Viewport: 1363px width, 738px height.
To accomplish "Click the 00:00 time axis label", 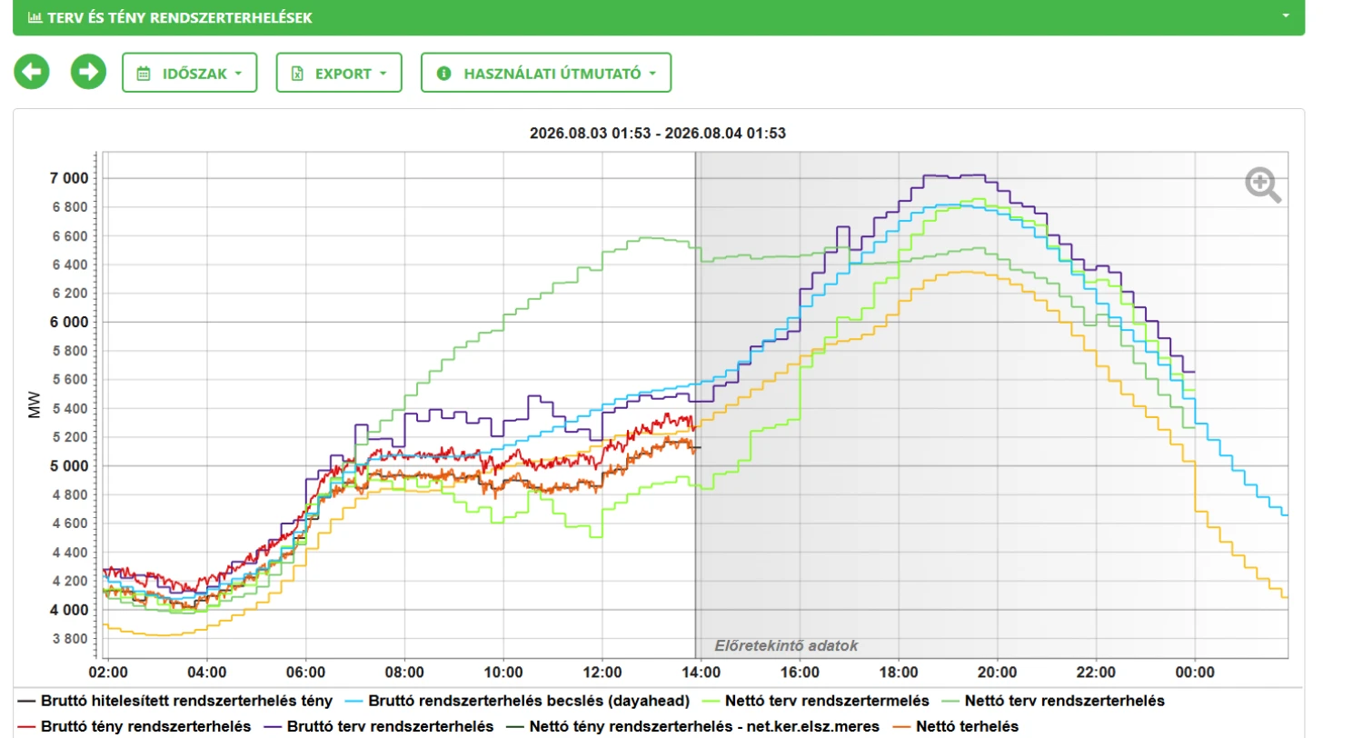I will pos(1195,673).
